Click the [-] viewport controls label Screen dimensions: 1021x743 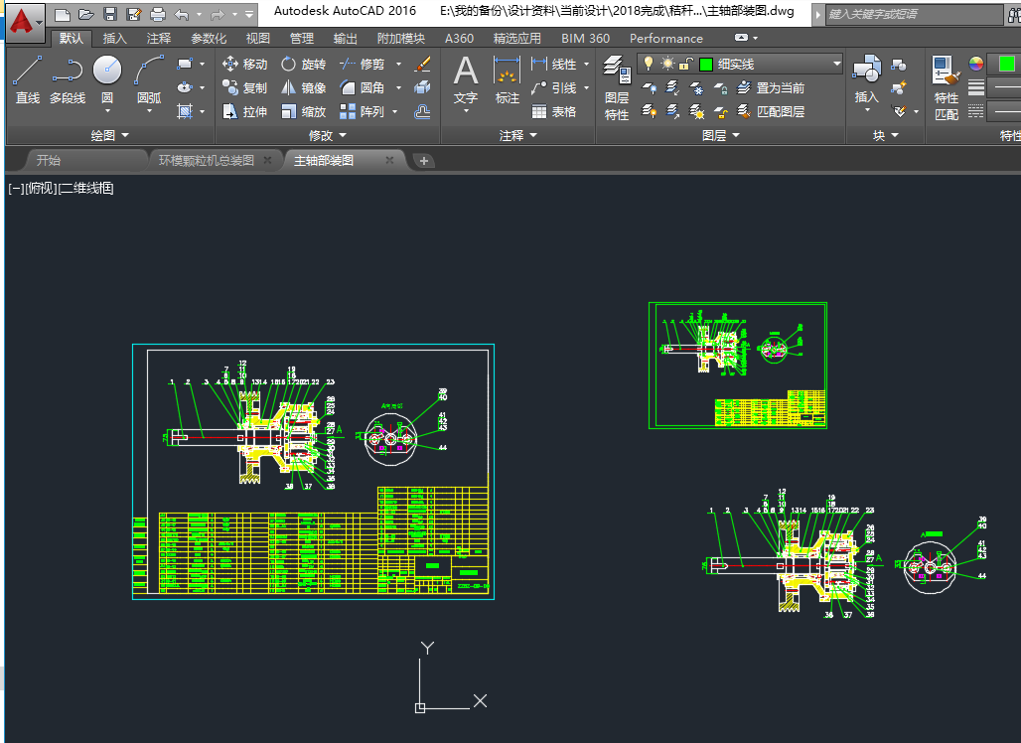[16, 188]
